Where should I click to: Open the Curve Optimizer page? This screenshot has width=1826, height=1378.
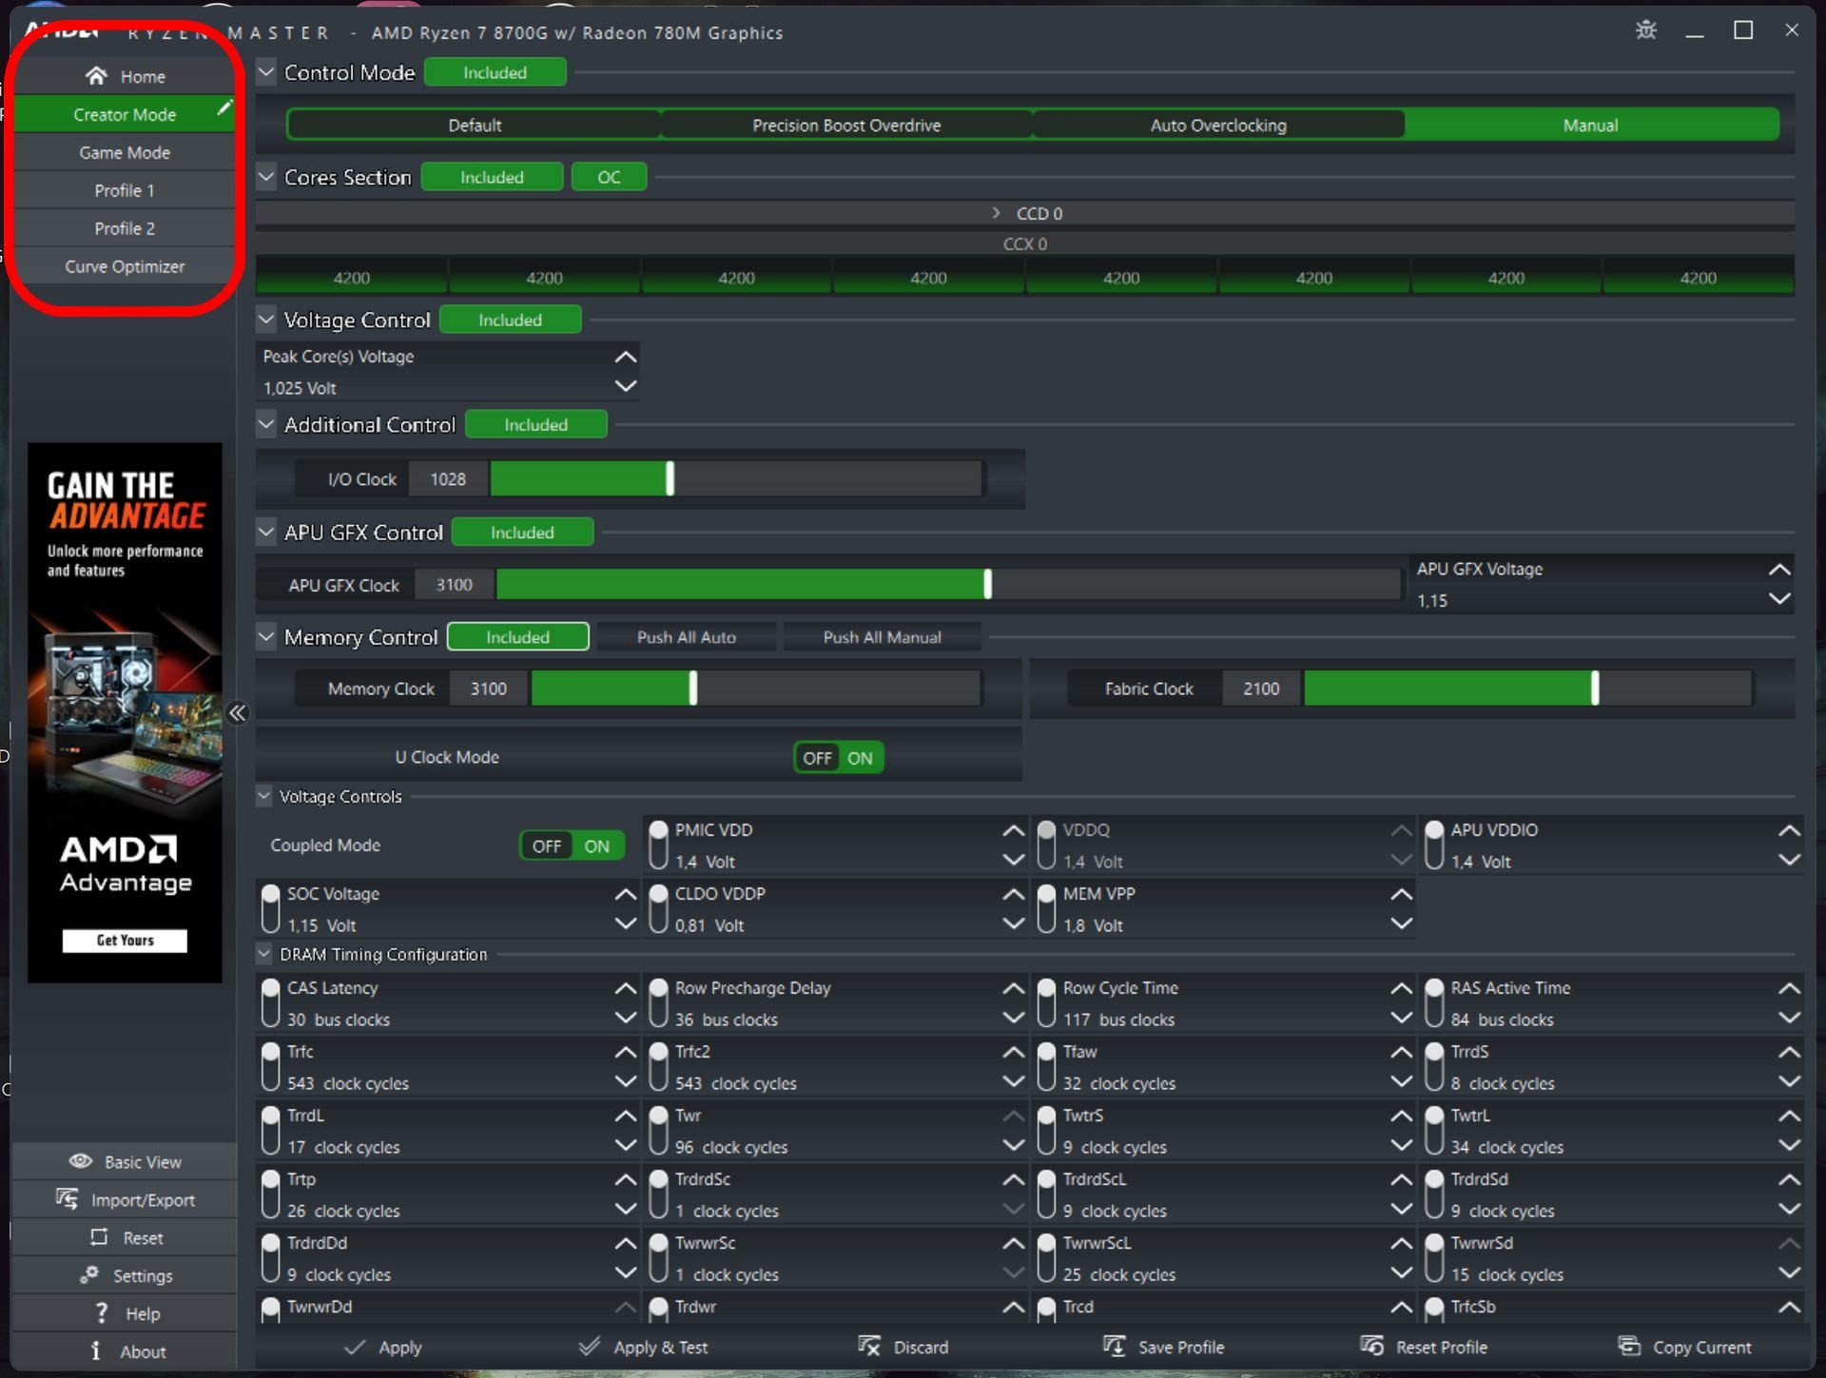click(x=125, y=266)
